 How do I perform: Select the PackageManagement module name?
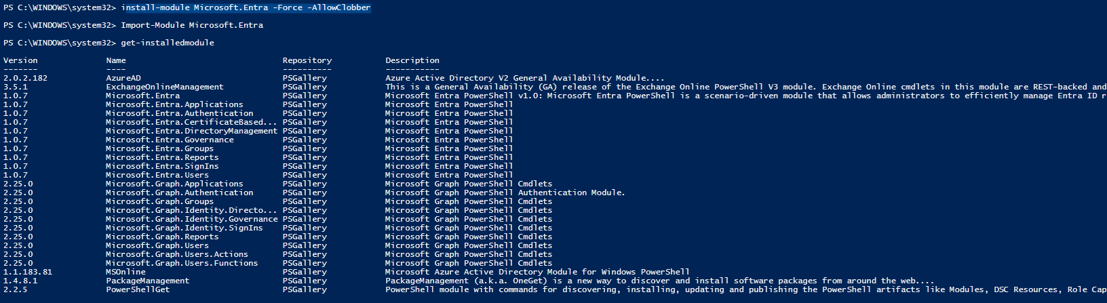pyautogui.click(x=148, y=281)
